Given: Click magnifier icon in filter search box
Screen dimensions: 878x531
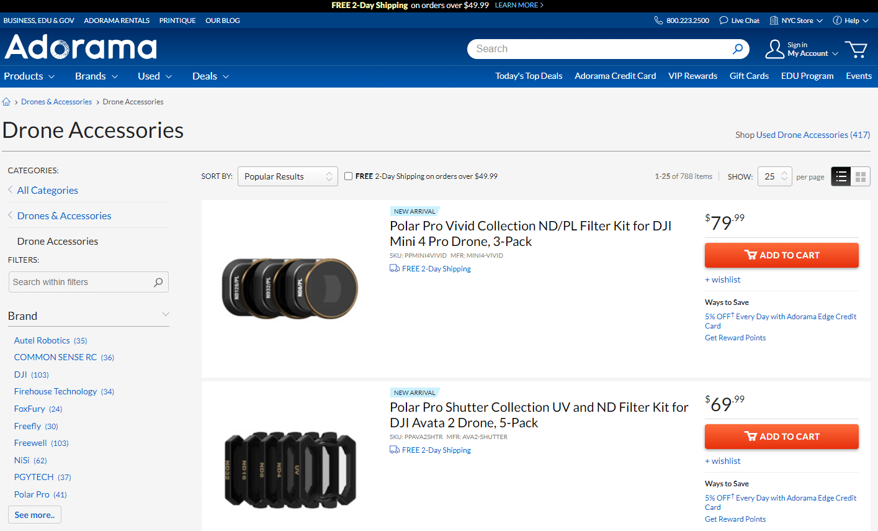Looking at the screenshot, I should click(158, 282).
